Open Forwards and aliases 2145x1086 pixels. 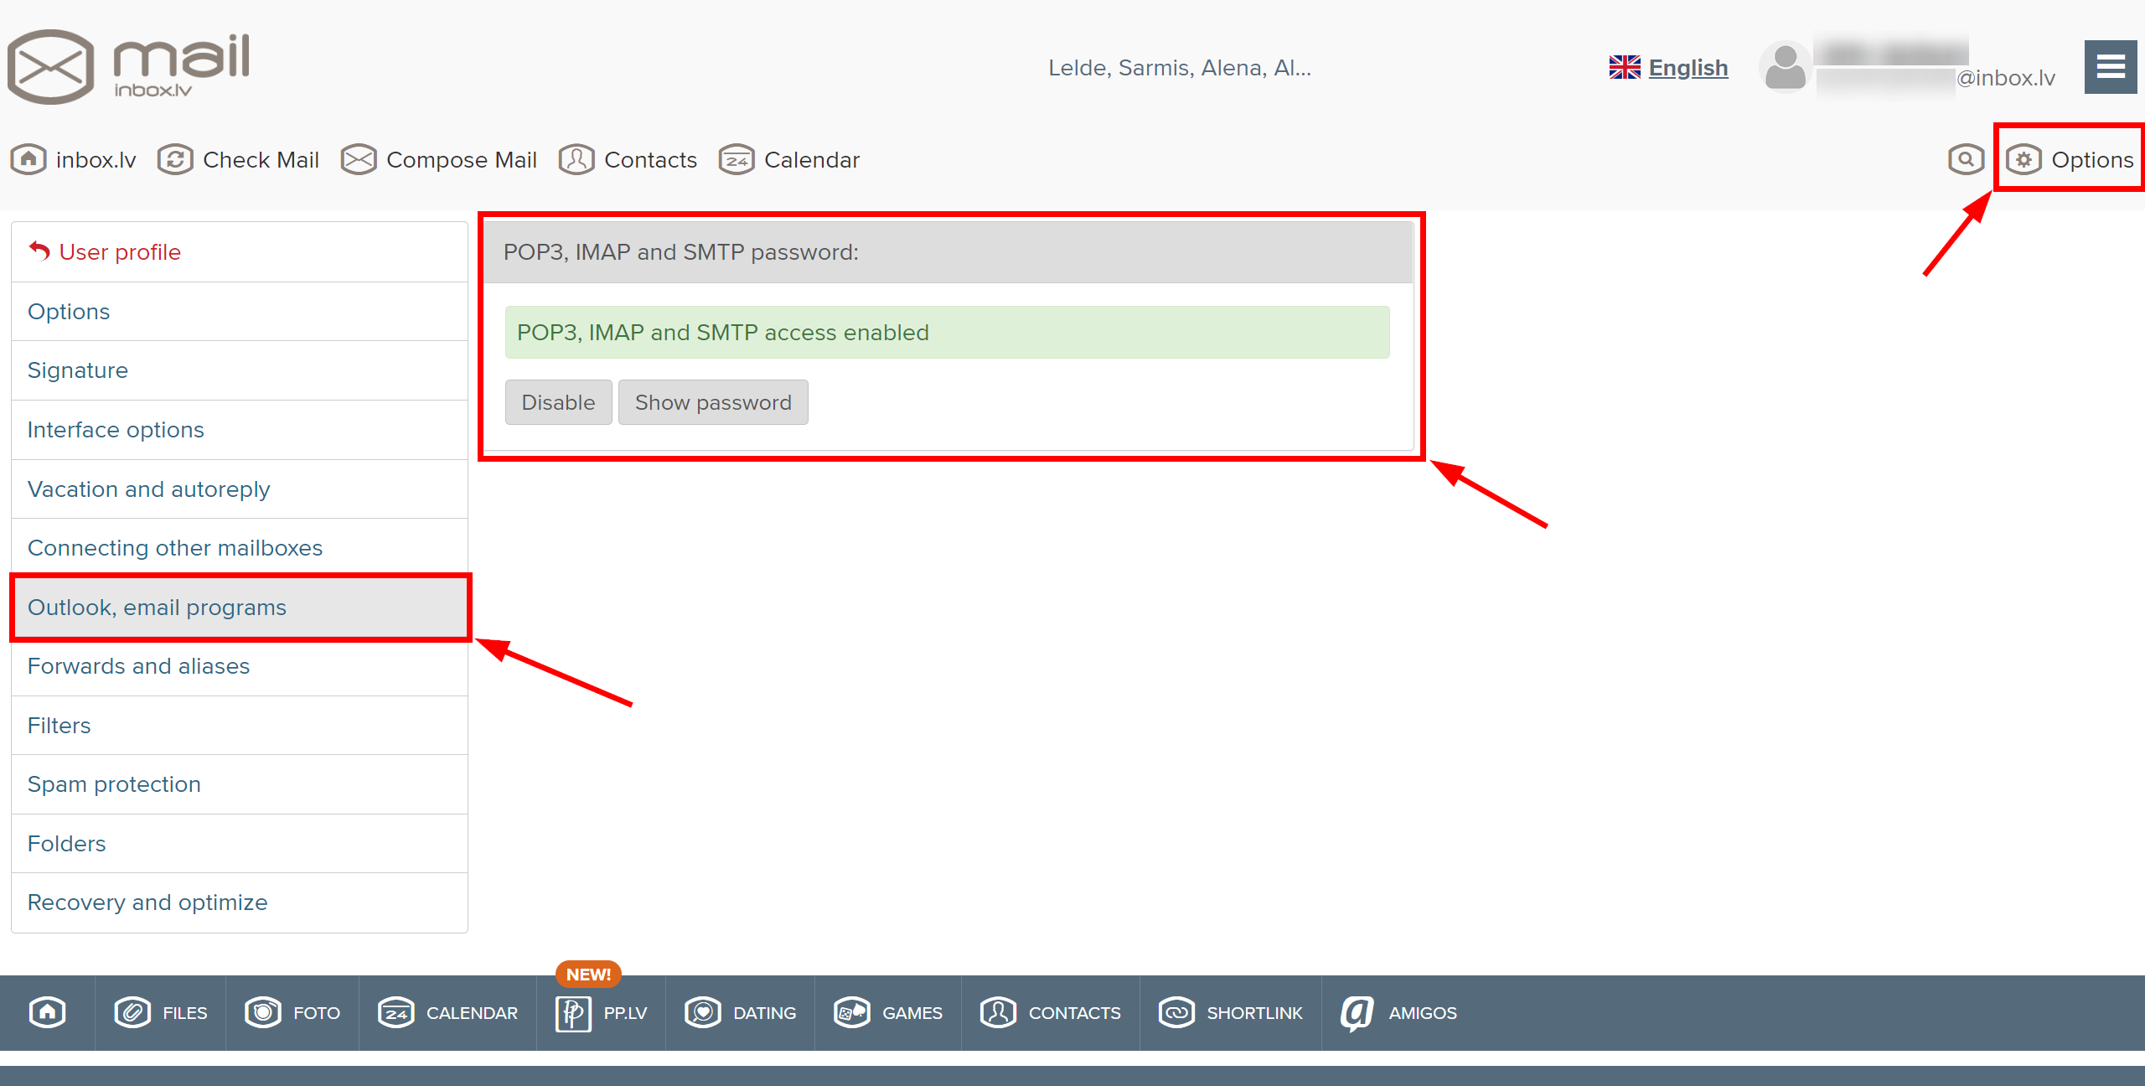(x=240, y=666)
